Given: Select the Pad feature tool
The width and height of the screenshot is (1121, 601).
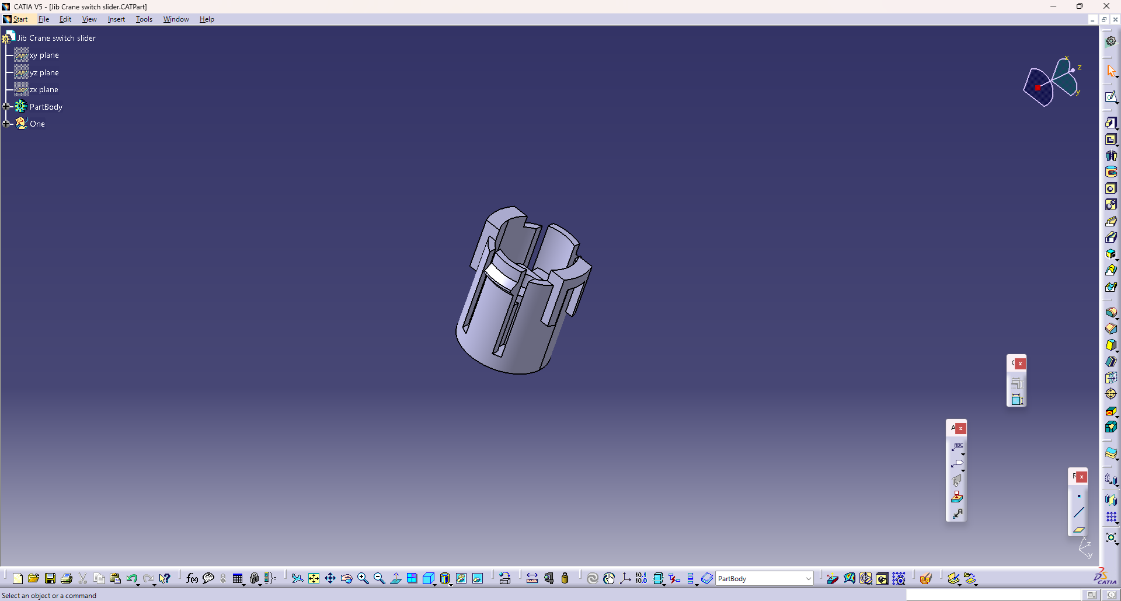Looking at the screenshot, I should [x=1110, y=123].
